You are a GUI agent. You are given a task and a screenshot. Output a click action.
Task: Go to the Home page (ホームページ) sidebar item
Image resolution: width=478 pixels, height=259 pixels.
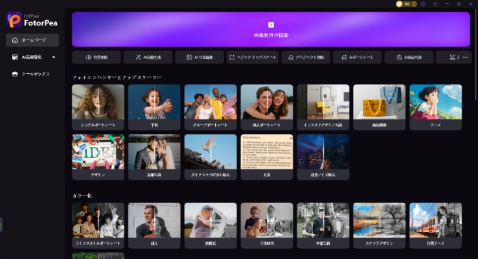click(32, 40)
